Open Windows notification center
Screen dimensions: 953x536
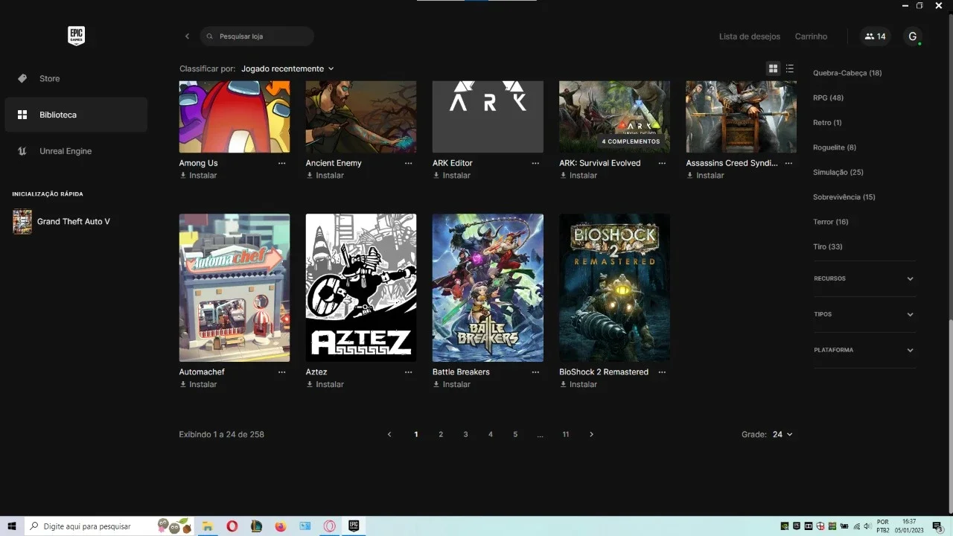point(937,526)
